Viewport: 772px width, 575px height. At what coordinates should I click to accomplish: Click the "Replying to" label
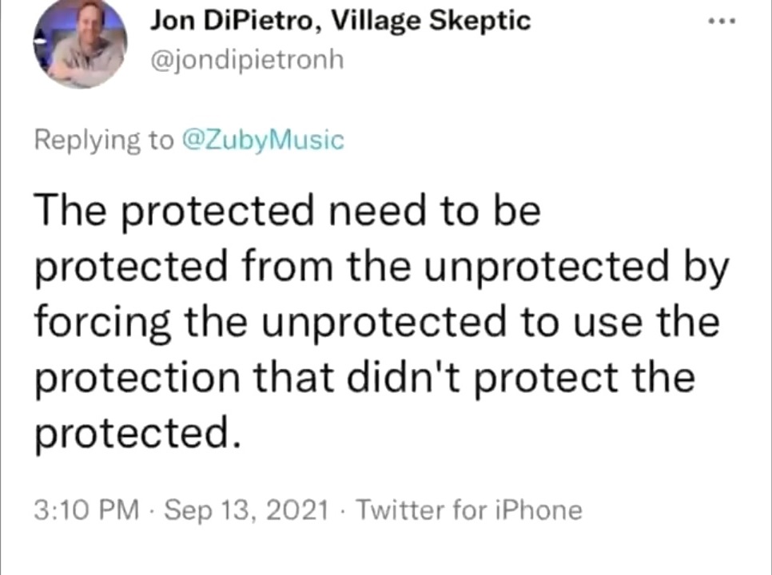tap(102, 140)
